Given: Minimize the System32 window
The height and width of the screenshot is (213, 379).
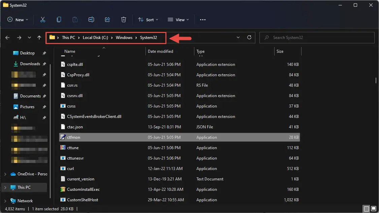Looking at the screenshot, I should 340,5.
